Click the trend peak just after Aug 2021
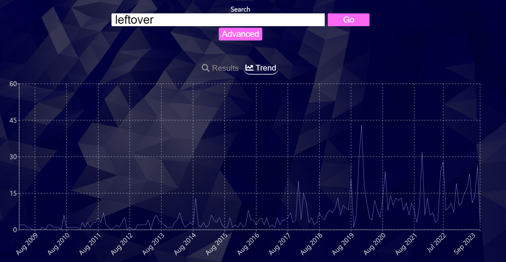This screenshot has width=506, height=262. tap(422, 152)
